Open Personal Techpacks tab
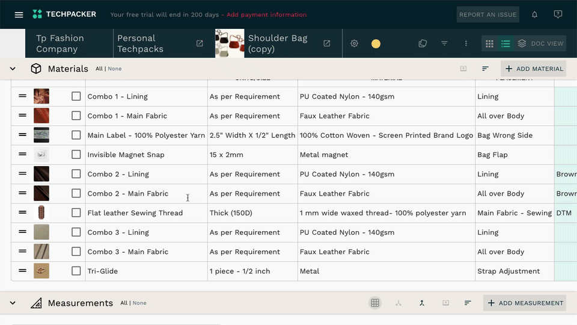 click(x=164, y=43)
